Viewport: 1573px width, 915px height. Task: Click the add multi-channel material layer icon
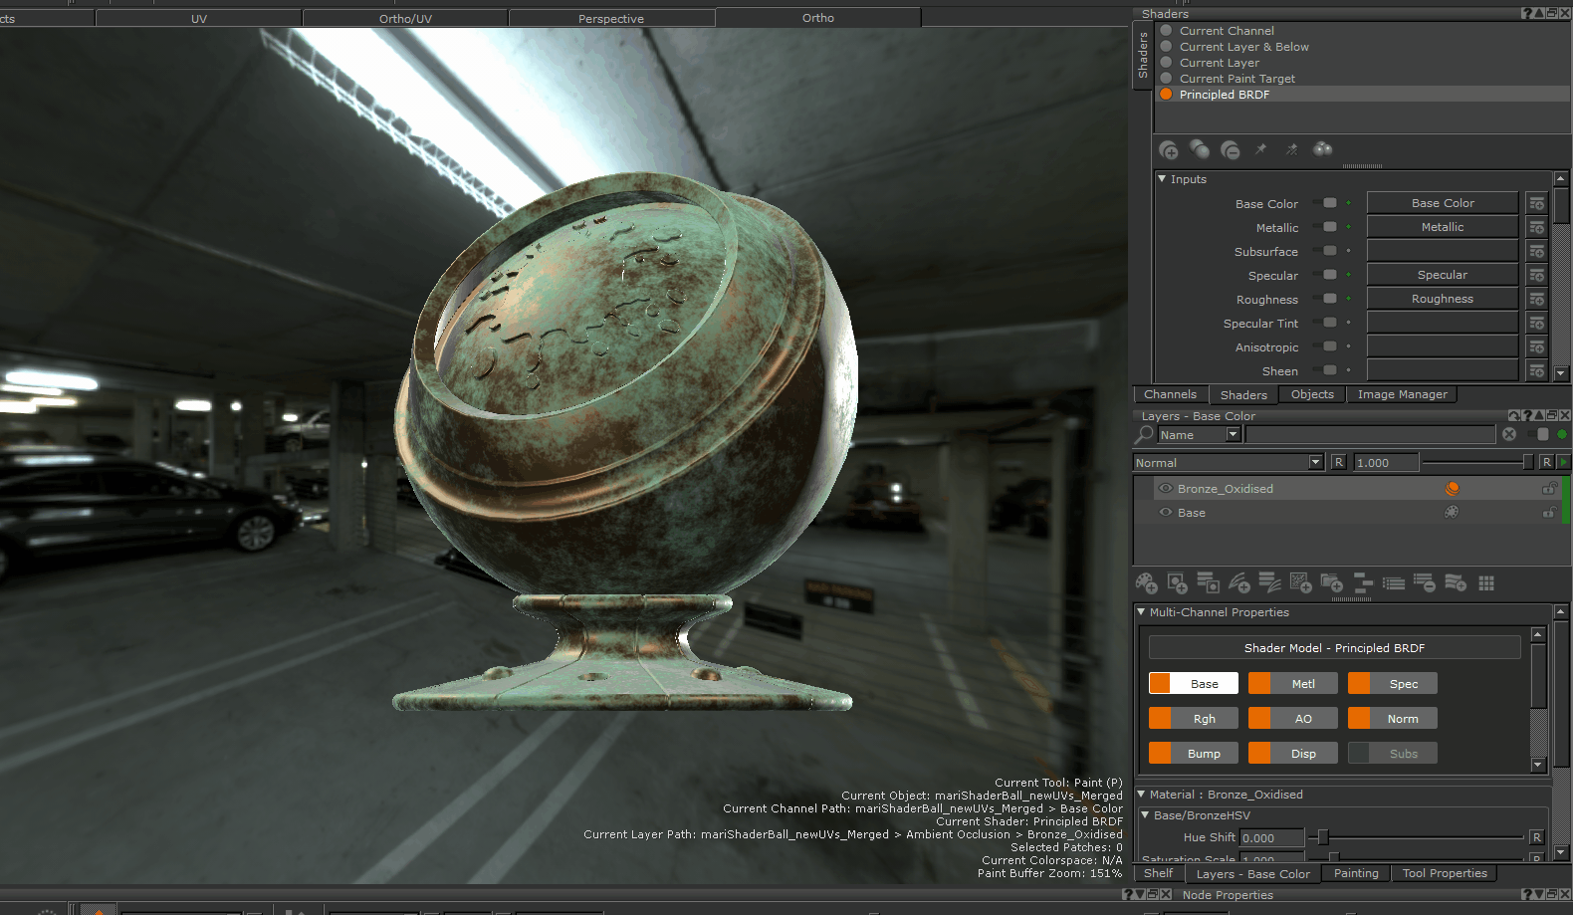[1456, 583]
